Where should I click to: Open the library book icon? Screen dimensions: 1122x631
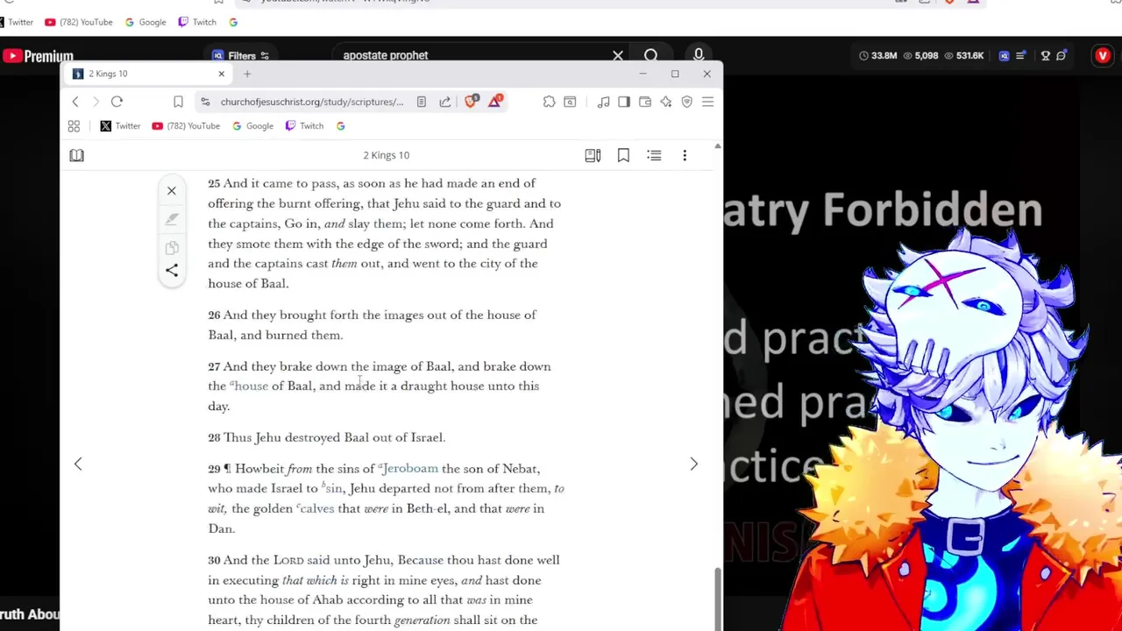click(x=76, y=155)
